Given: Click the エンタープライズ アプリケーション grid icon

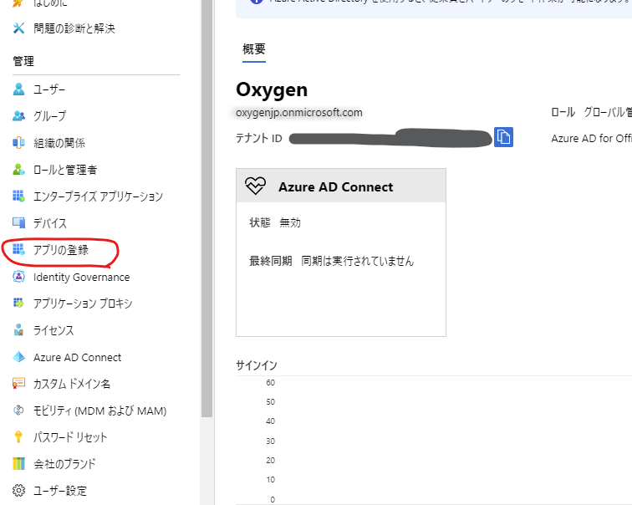Looking at the screenshot, I should click(x=18, y=196).
